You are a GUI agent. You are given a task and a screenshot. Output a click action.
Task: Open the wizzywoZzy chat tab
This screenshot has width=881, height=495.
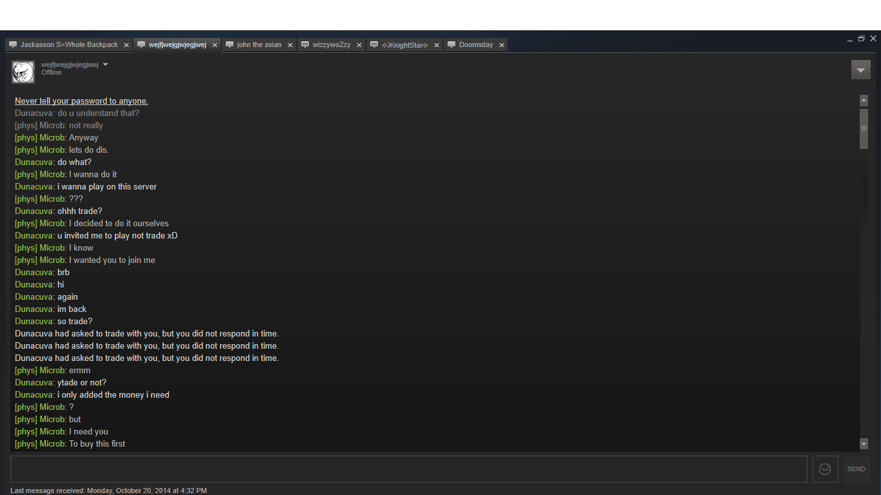331,45
